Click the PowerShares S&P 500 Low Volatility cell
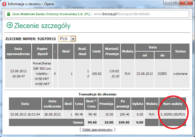Screen dimensions: 195x137 (x=42, y=74)
